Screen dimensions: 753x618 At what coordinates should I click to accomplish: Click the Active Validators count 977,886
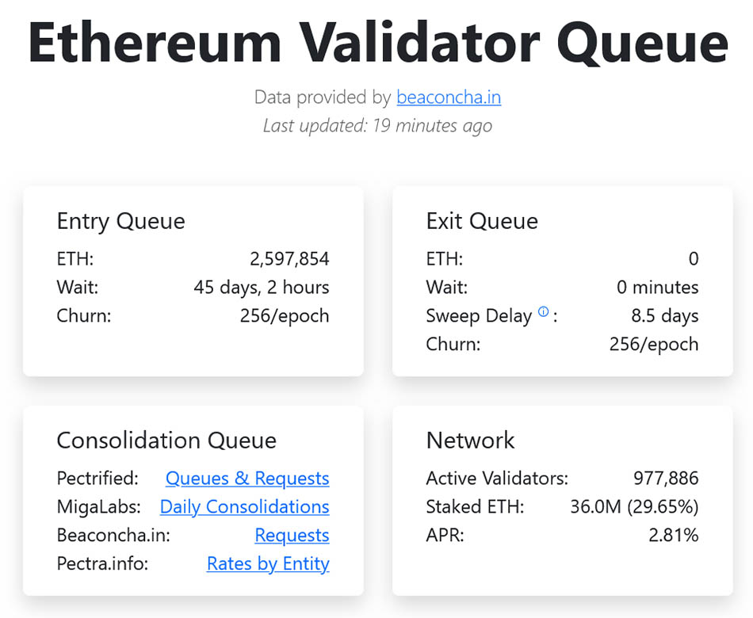click(x=666, y=479)
